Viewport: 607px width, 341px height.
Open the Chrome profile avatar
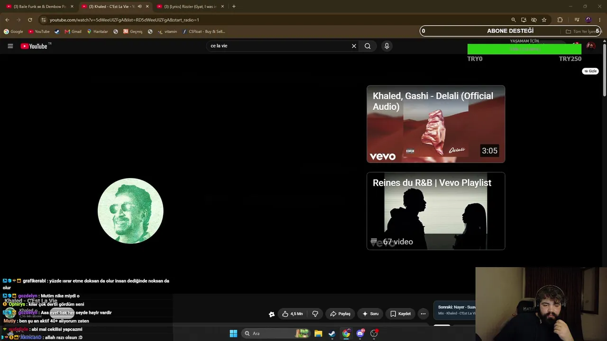589,20
